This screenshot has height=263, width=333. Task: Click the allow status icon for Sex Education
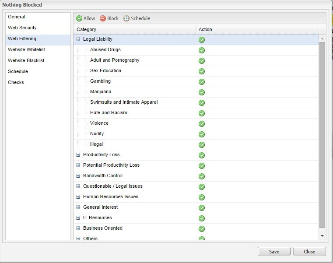pos(202,71)
